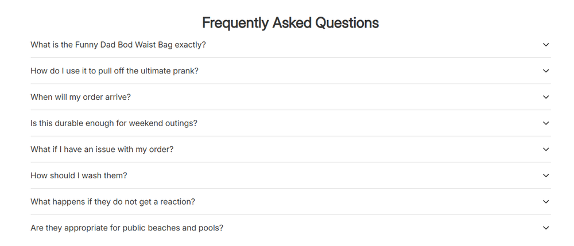Screen dimensions: 574x246
Task: Expand "What happens if they do not get a reaction?"
Action: pyautogui.click(x=290, y=202)
